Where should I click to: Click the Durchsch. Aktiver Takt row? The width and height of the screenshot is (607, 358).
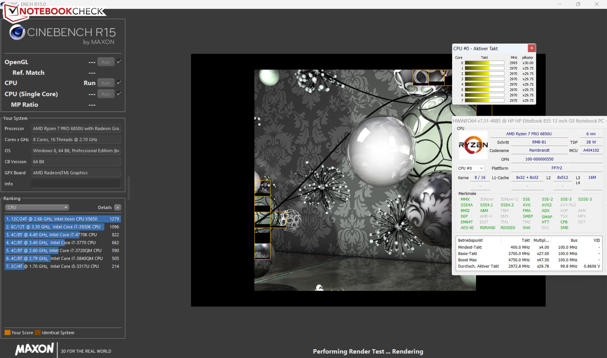529,266
